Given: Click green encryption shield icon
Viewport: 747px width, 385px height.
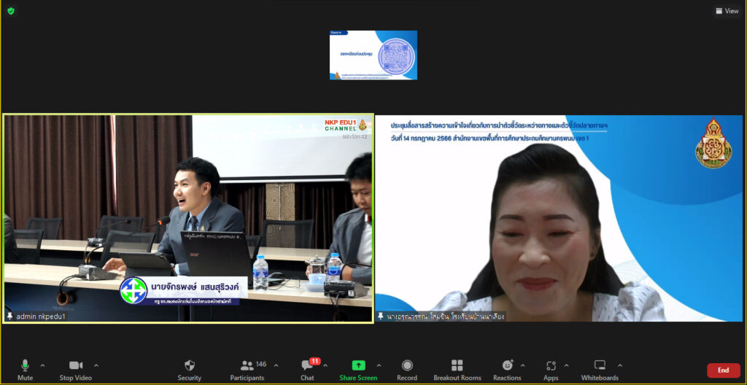Looking at the screenshot, I should (x=11, y=11).
